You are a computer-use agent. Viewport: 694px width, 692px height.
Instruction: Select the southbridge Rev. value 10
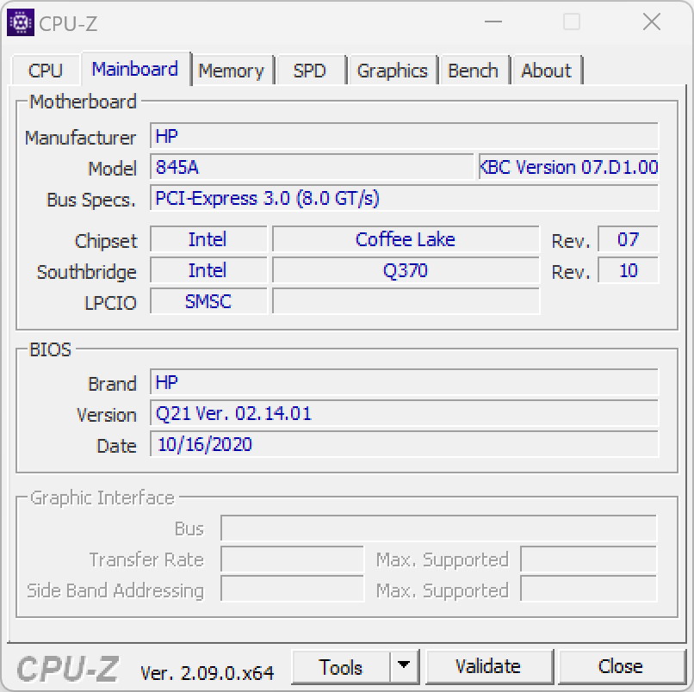point(628,270)
